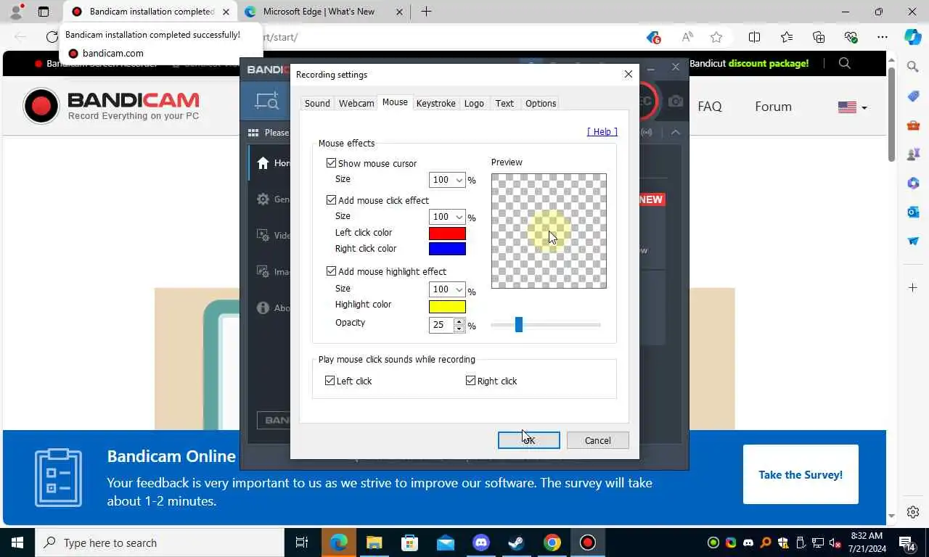The height and width of the screenshot is (557, 929).
Task: Toggle Add mouse click effect checkbox
Action: [x=331, y=200]
